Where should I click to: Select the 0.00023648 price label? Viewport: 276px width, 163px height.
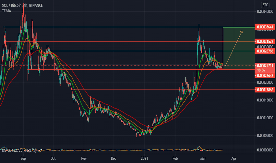click(265, 76)
